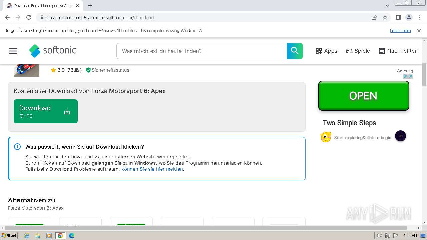Open the Softonic hamburger menu
Screen dimensions: 427x240
click(13, 51)
